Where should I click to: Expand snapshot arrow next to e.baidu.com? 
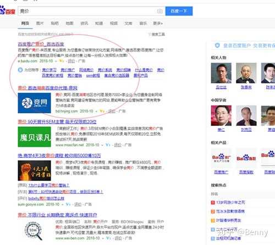[56, 61]
